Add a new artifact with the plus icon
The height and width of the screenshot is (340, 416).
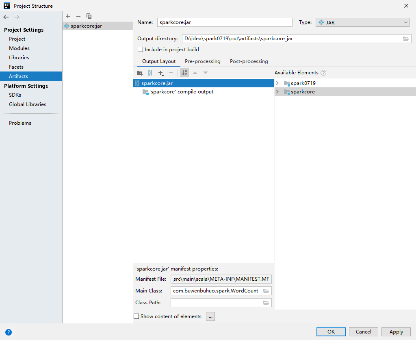68,16
